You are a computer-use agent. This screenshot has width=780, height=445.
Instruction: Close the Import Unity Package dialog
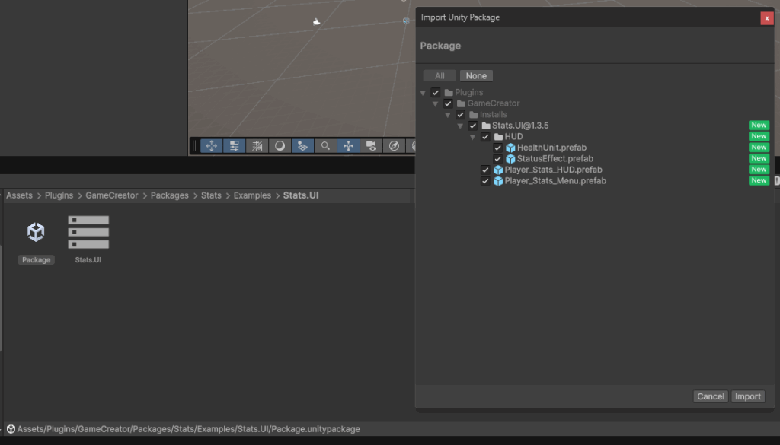(766, 18)
